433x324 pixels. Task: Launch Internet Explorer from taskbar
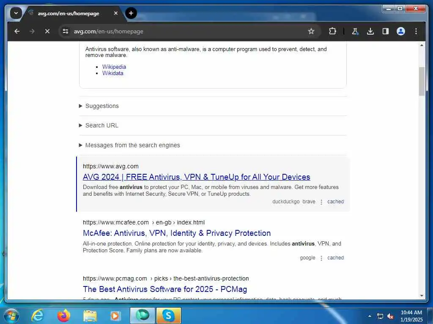[38, 316]
